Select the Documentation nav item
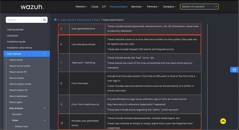This screenshot has height=130, width=239. [118, 7]
